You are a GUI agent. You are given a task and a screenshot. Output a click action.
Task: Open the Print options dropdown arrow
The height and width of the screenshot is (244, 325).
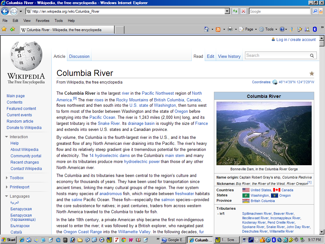coord(236,30)
